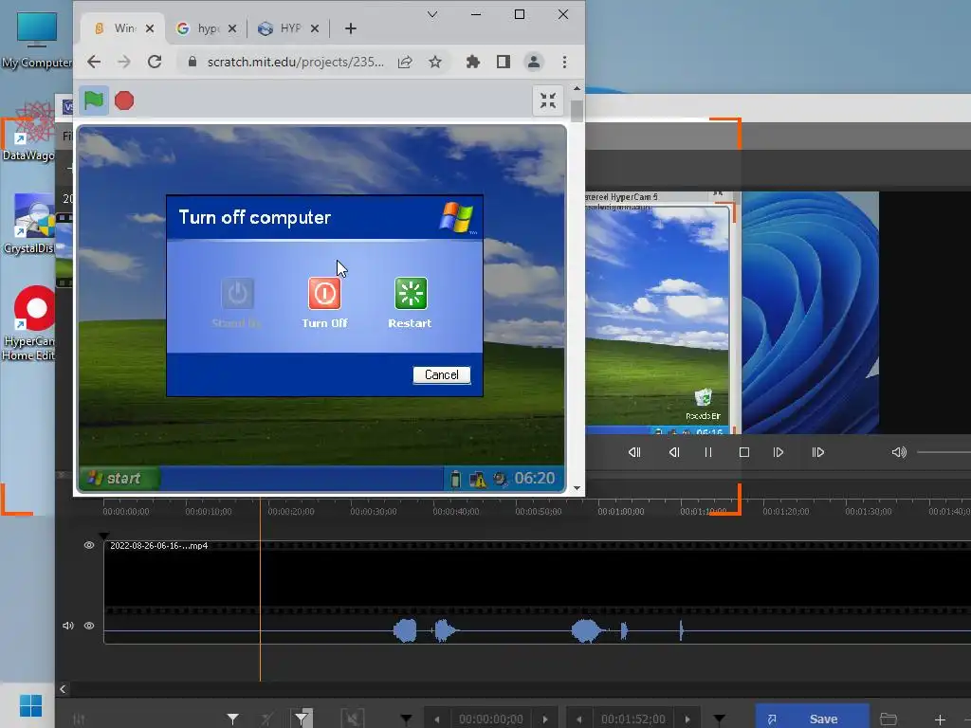
Task: Jump to next marker in editor
Action: pos(818,452)
